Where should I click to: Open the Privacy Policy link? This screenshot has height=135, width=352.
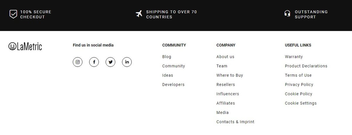pyautogui.click(x=299, y=85)
